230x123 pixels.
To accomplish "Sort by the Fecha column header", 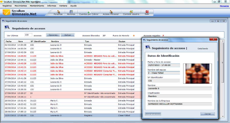I will tap(9, 41).
